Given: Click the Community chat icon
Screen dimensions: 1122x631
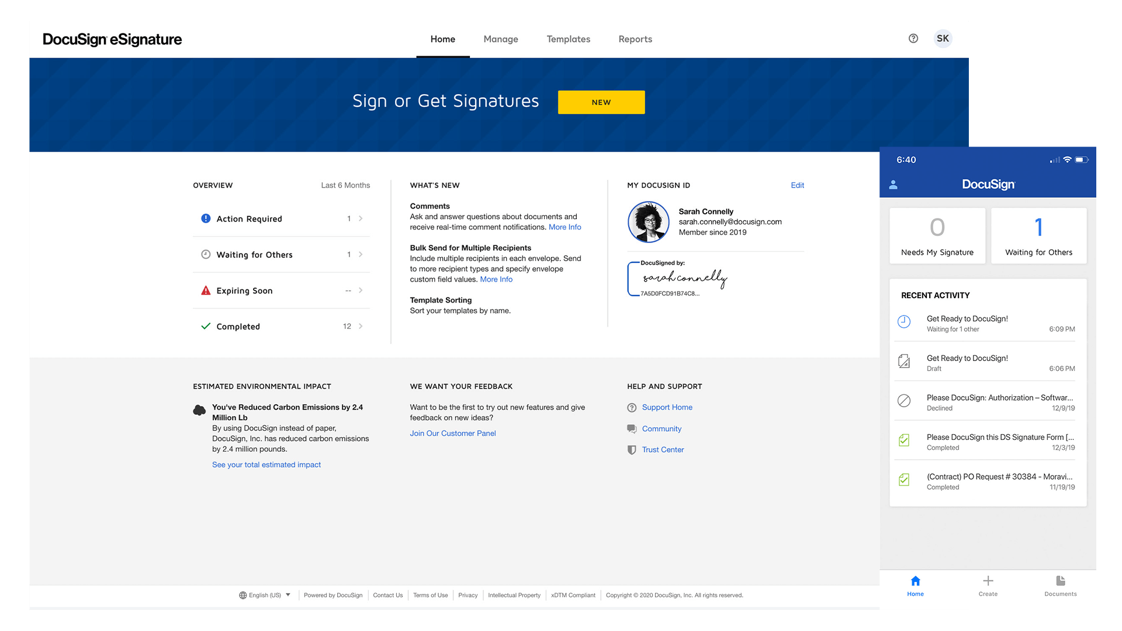Looking at the screenshot, I should pyautogui.click(x=632, y=428).
